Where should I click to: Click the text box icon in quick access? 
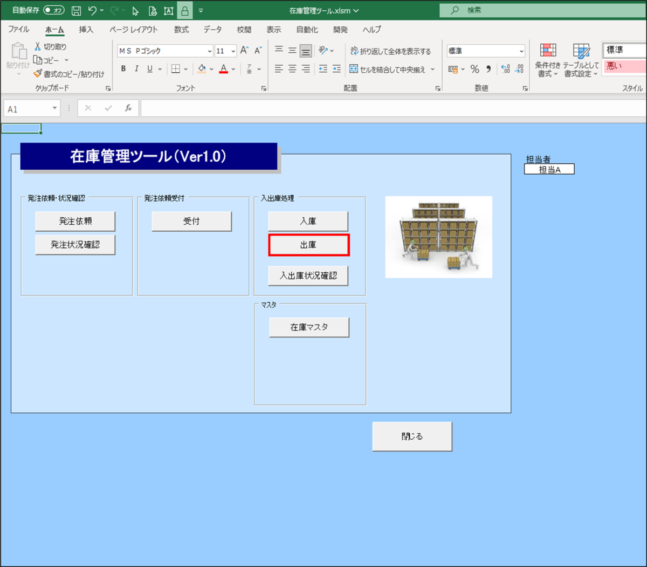coord(168,10)
